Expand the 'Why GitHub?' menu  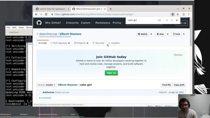[54, 23]
